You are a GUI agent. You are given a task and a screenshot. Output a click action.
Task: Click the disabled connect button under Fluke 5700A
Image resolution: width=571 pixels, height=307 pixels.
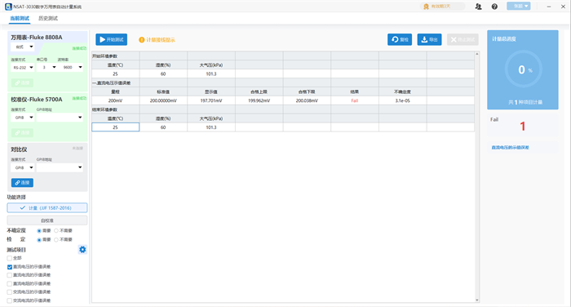click(22, 133)
